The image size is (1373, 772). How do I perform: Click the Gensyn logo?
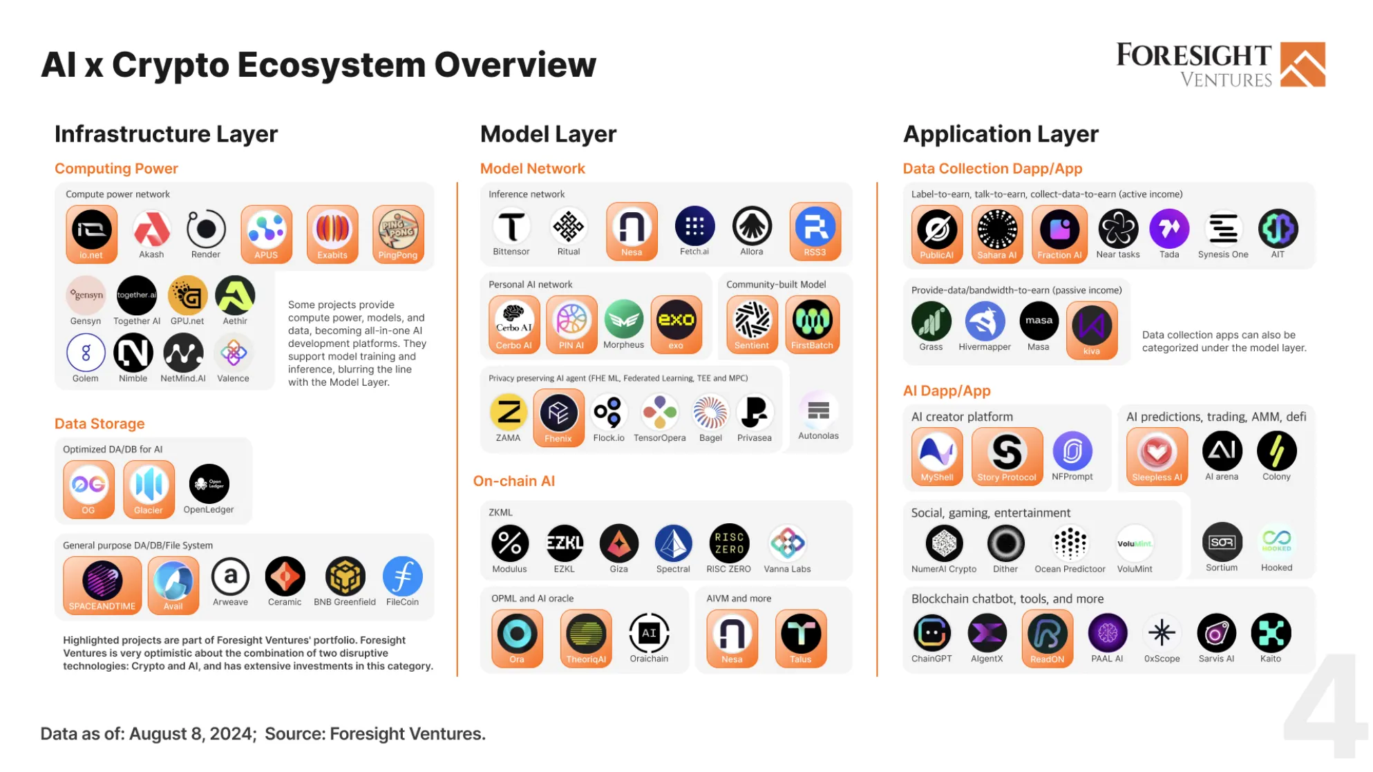tap(86, 295)
